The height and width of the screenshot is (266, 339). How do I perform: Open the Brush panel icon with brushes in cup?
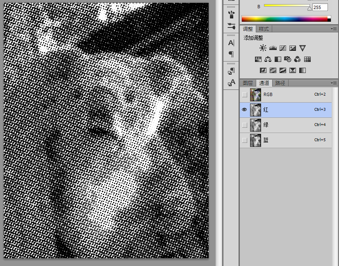(x=231, y=14)
